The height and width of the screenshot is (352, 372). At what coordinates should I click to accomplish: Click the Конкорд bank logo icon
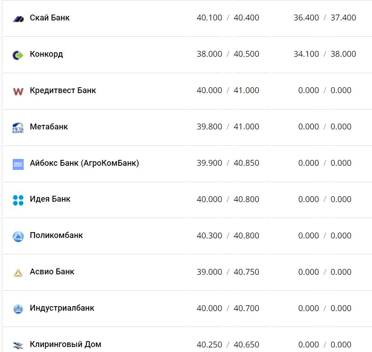click(18, 55)
